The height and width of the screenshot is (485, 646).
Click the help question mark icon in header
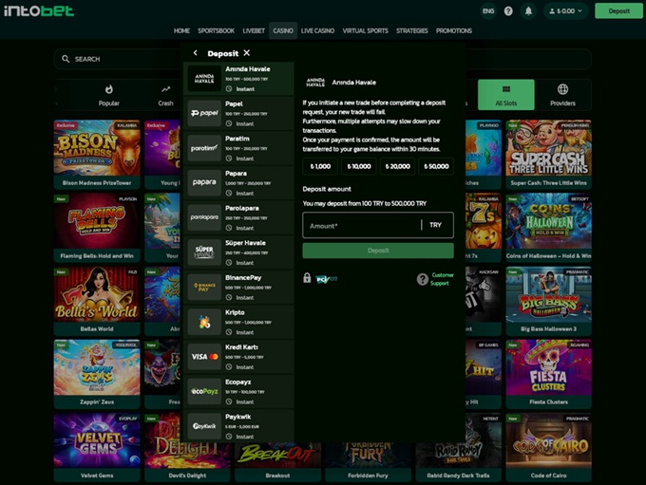(508, 11)
